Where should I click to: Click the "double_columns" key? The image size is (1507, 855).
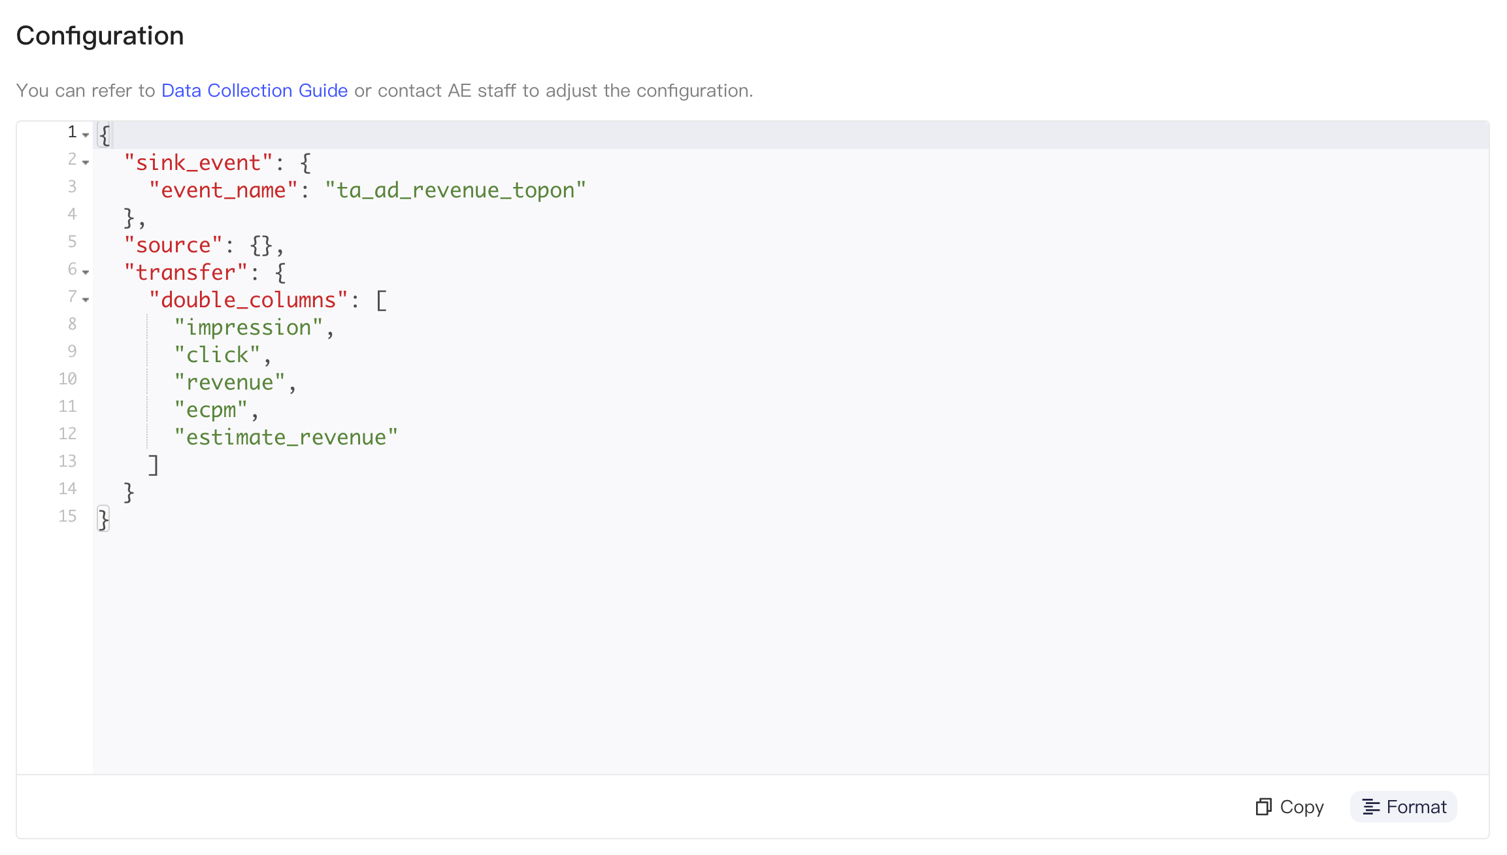[248, 300]
